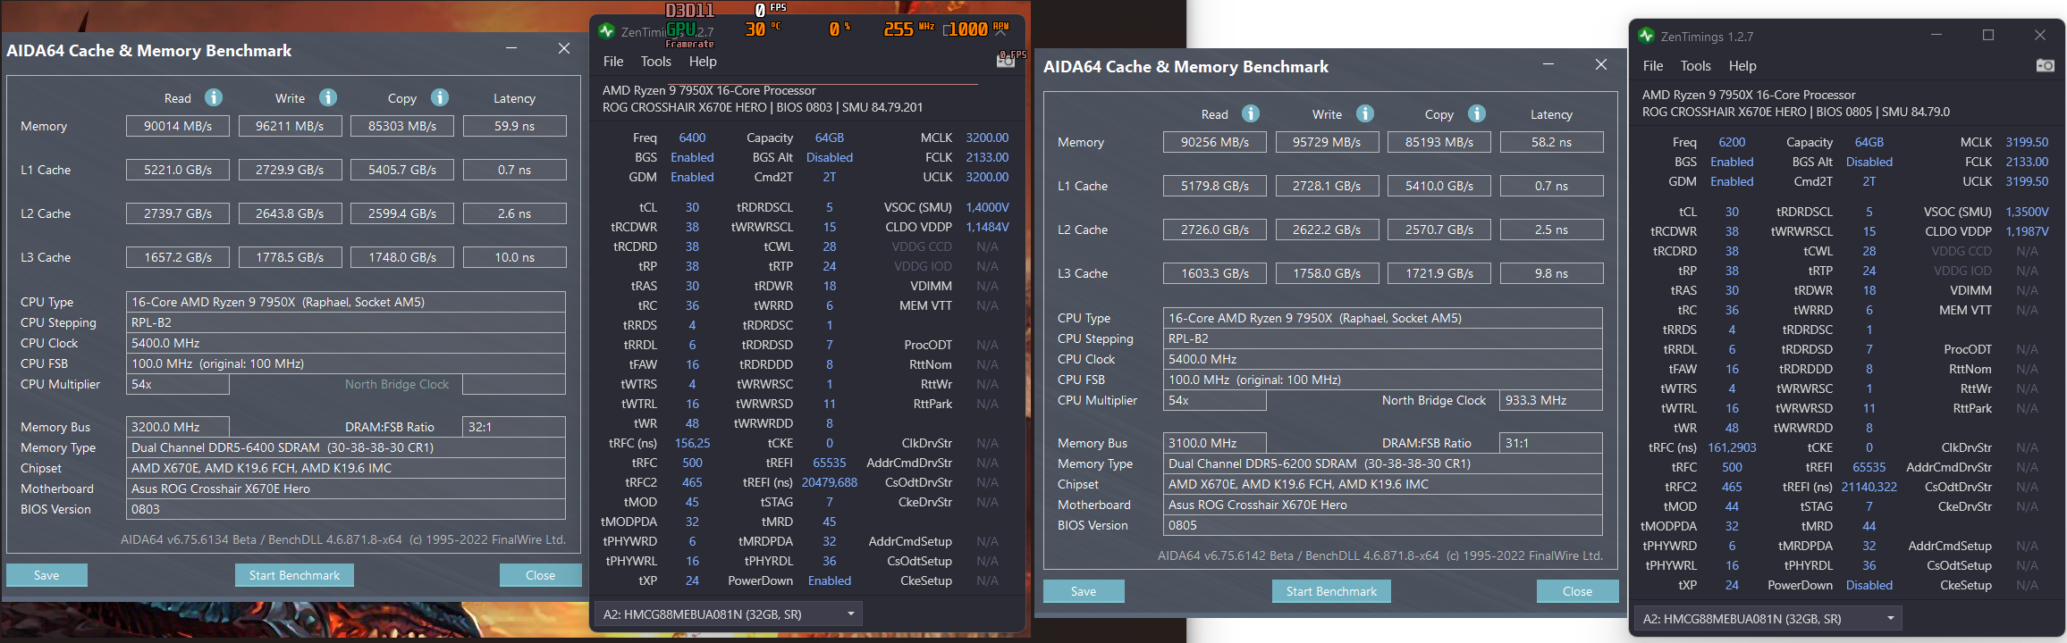Select Memory Write value "95729 MB/s"
This screenshot has height=643, width=2067.
pos(1327,142)
